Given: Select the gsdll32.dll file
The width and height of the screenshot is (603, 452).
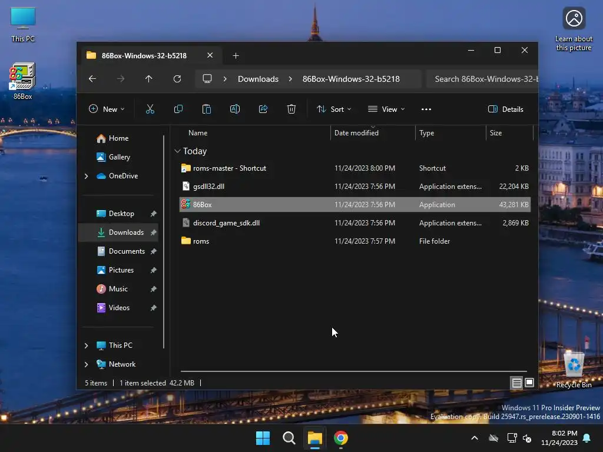Looking at the screenshot, I should (x=355, y=187).
